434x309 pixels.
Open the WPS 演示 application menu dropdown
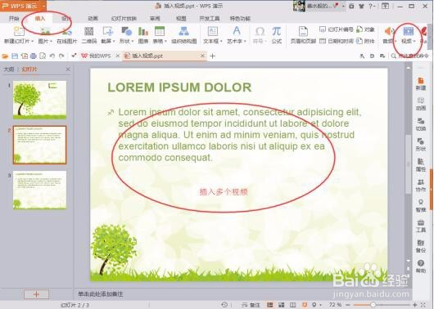point(43,6)
